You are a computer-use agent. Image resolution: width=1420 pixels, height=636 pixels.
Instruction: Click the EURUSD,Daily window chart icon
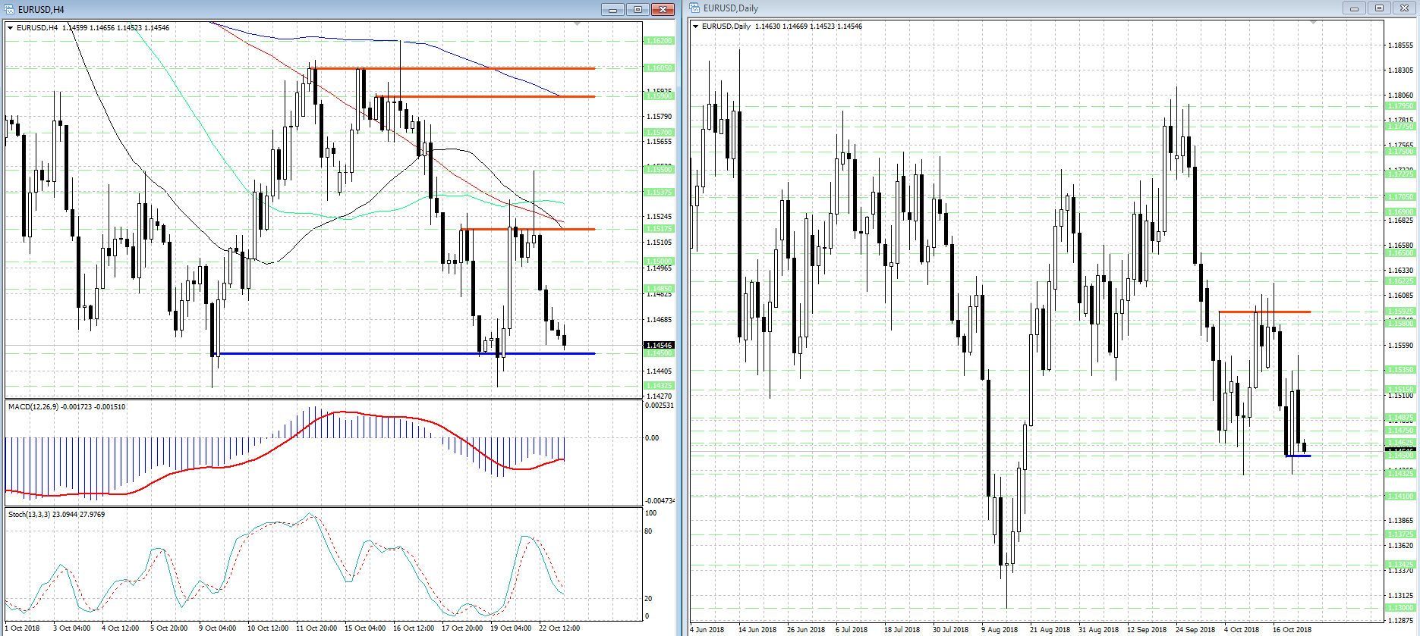point(695,8)
